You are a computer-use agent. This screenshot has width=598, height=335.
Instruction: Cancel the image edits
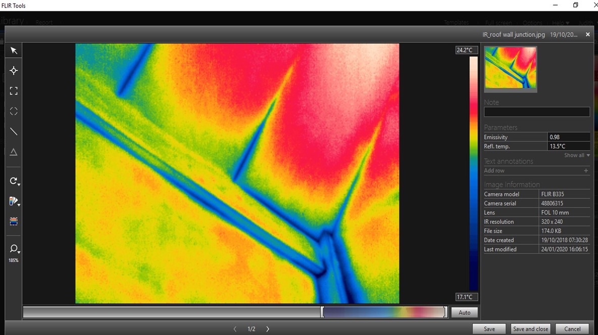tap(572, 328)
